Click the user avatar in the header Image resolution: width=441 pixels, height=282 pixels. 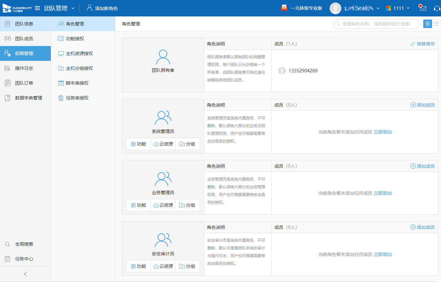point(335,8)
